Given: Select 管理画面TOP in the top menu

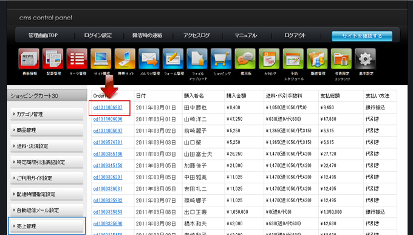Looking at the screenshot, I should click(43, 35).
